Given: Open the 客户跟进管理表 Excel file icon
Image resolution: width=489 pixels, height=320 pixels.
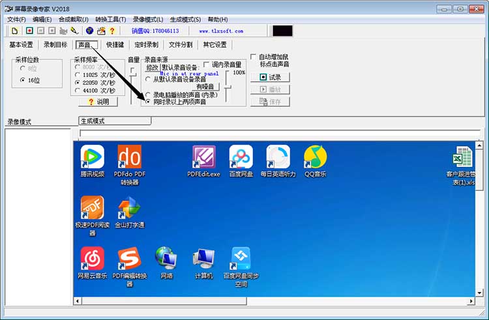Looking at the screenshot, I should [x=462, y=166].
